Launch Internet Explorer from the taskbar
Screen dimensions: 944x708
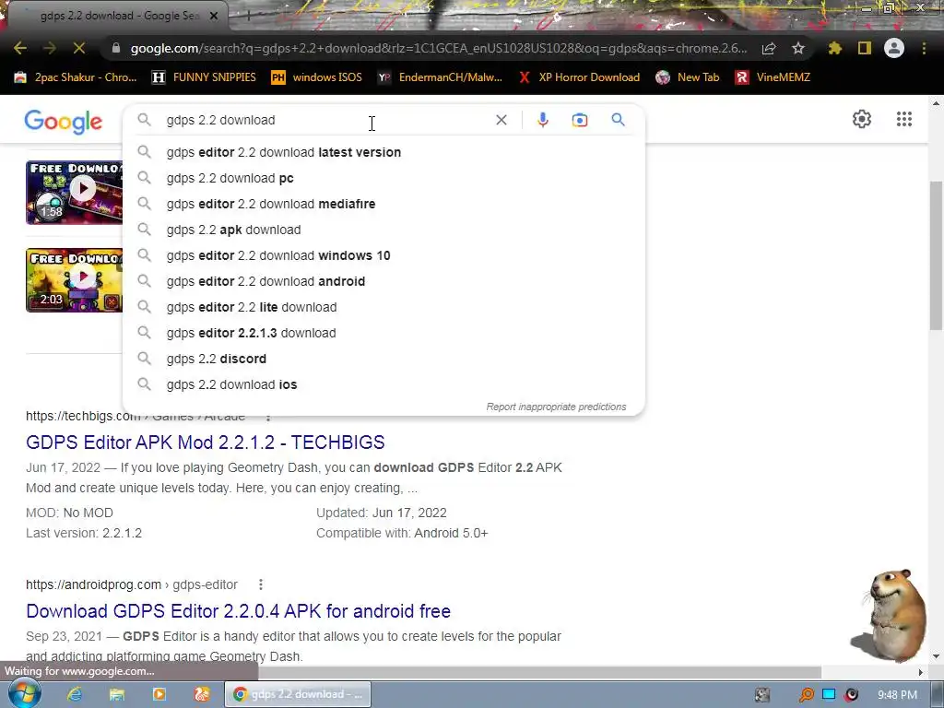tap(74, 694)
